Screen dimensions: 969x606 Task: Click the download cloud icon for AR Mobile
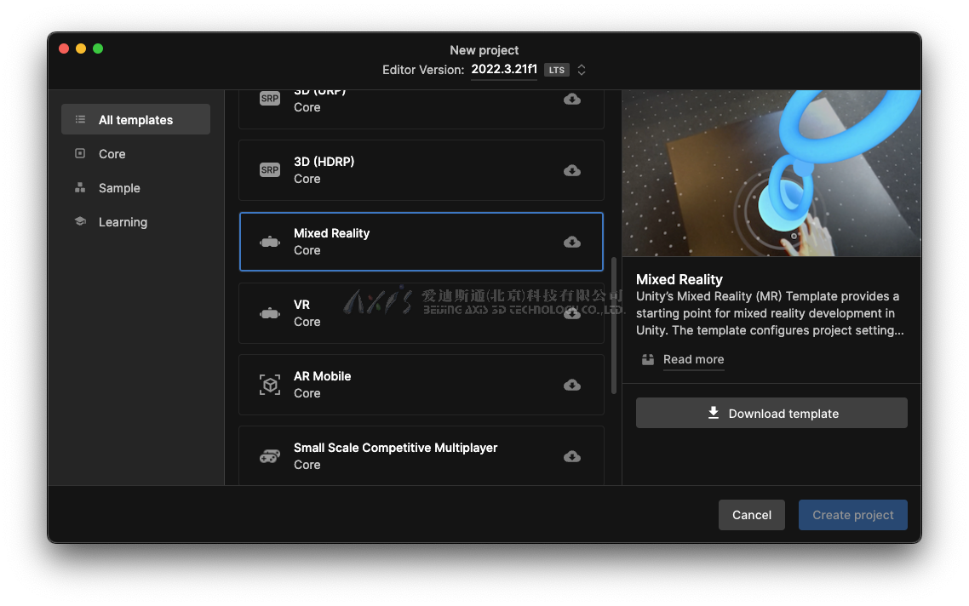pos(572,385)
